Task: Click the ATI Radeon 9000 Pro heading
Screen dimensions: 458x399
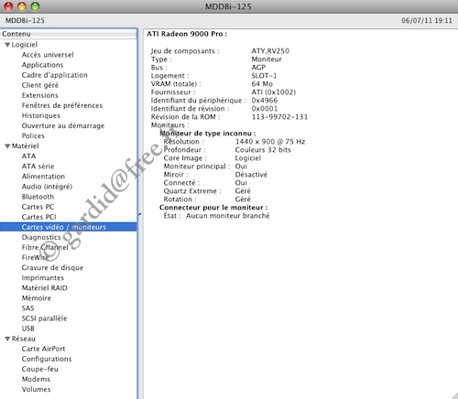Action: point(187,34)
